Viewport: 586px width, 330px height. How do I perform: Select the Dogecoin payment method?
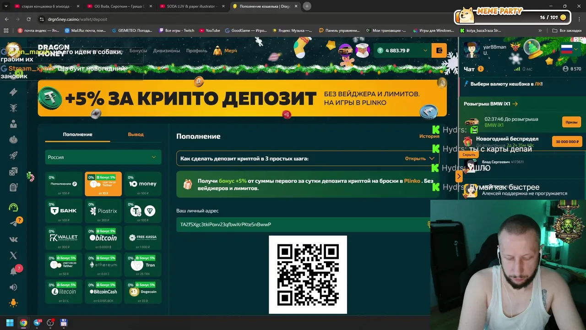click(143, 291)
